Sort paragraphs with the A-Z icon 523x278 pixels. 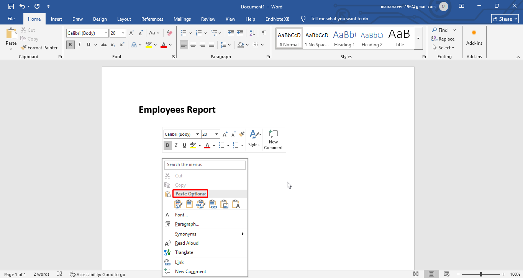click(252, 33)
